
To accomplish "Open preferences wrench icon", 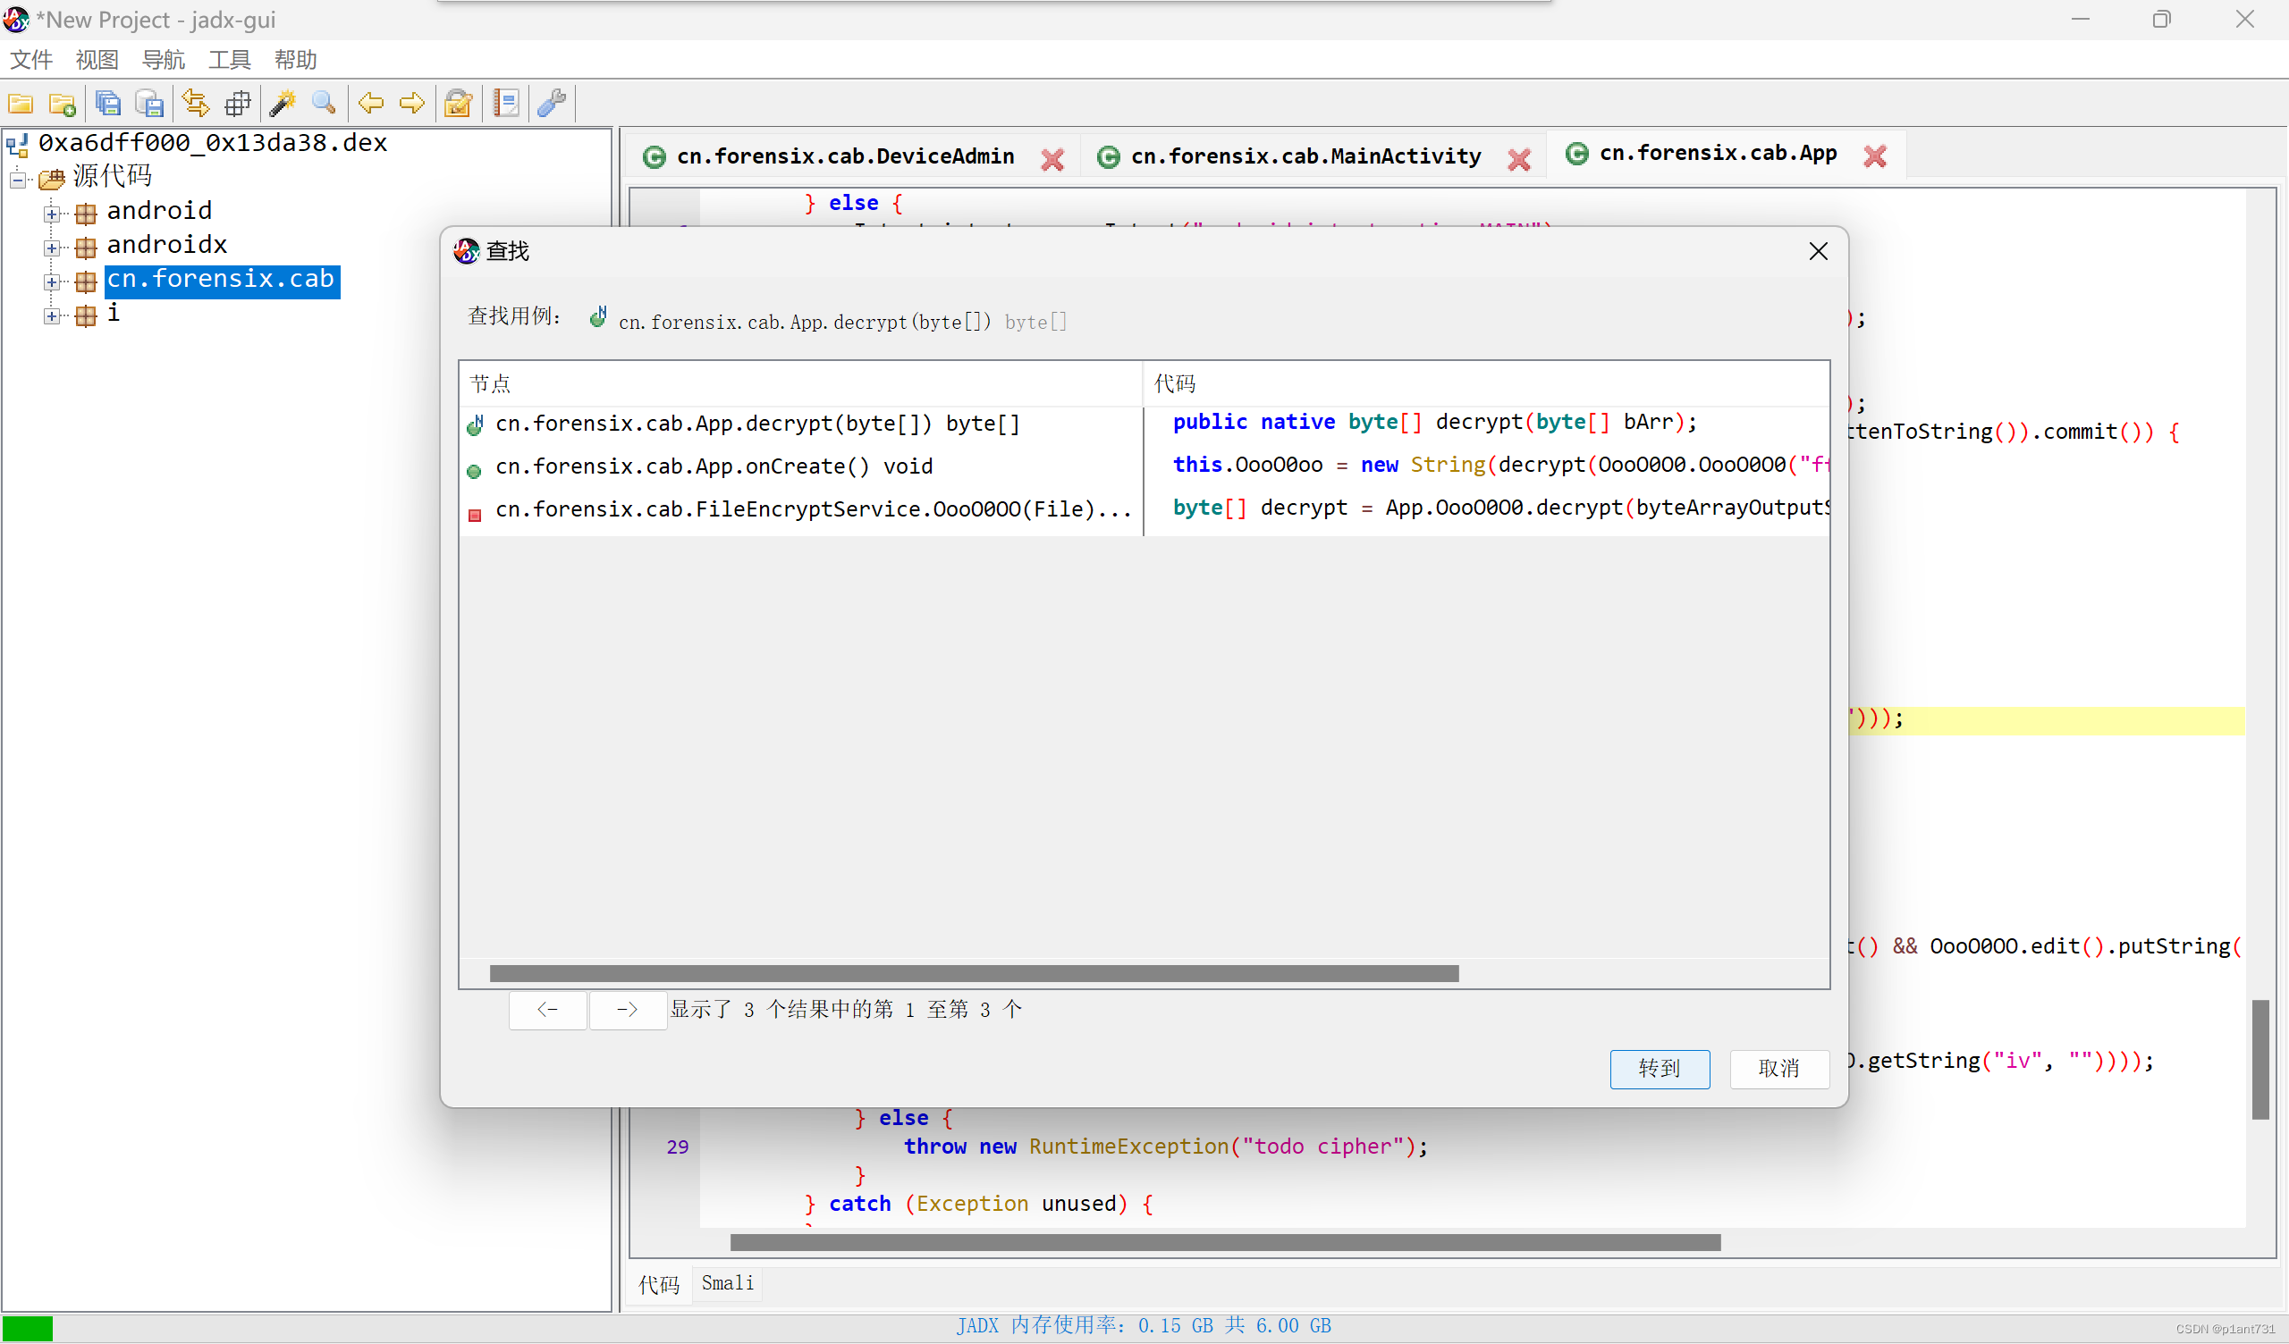I will [x=552, y=104].
